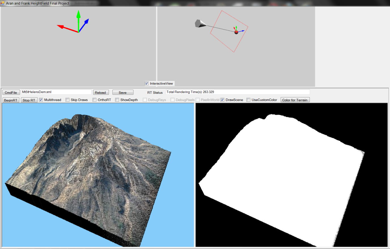Click the MtStHelensDem.xml filename field

[x=56, y=92]
